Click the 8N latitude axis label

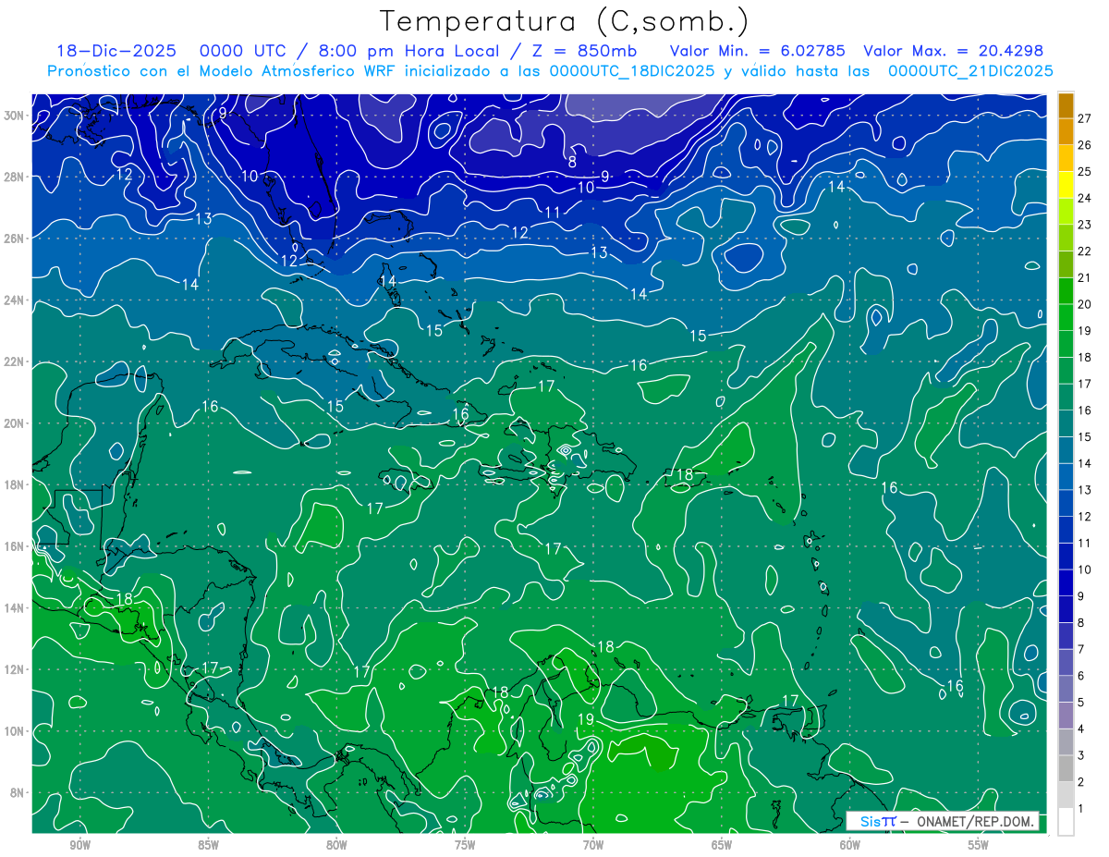(x=18, y=792)
